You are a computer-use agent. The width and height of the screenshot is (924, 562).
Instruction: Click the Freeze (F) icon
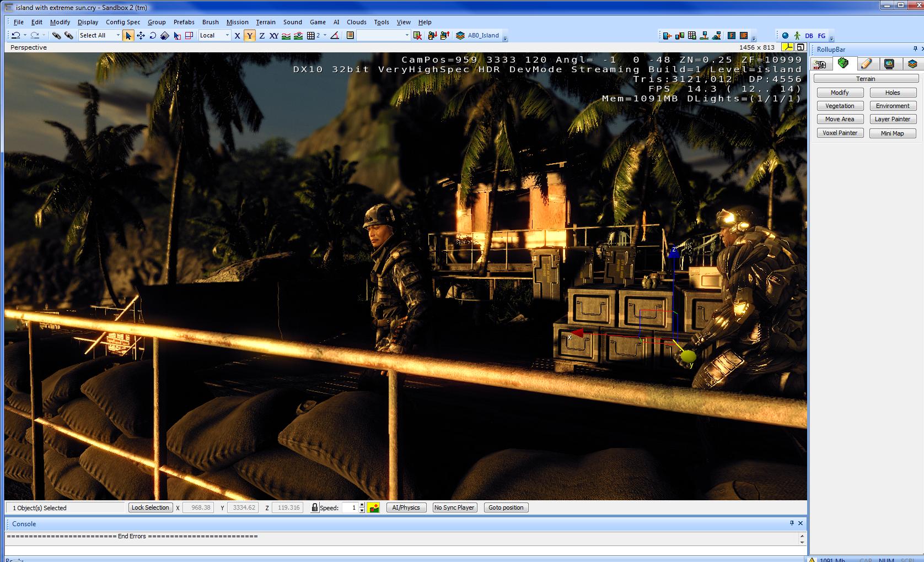(x=732, y=35)
